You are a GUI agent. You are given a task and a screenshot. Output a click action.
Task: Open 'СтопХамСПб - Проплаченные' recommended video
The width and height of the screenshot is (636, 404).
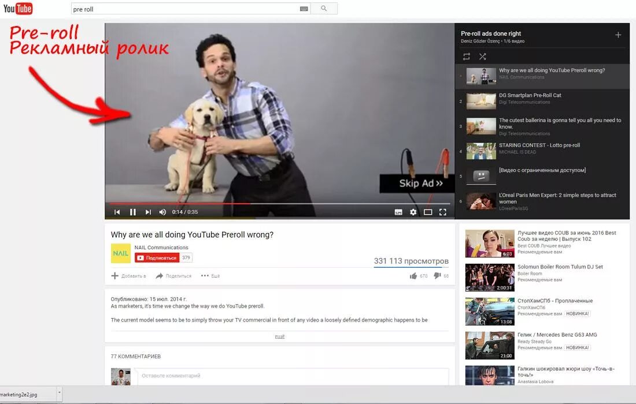pyautogui.click(x=555, y=301)
